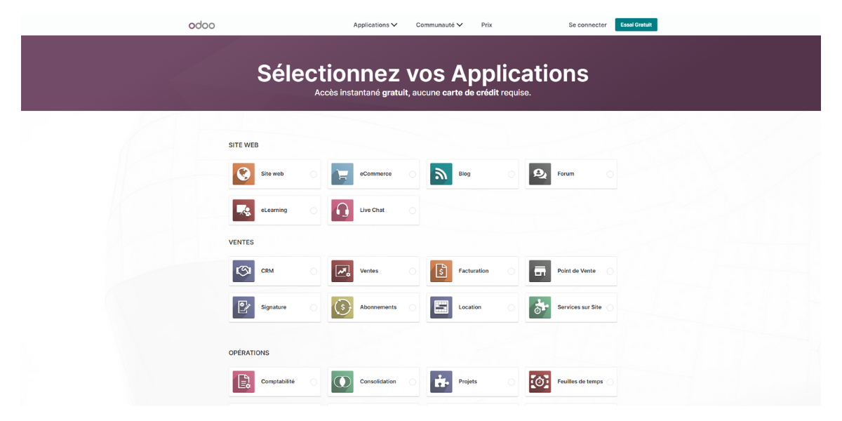Viewport: 842px width, 421px height.
Task: Click the odoo logo in the header
Action: pos(201,25)
